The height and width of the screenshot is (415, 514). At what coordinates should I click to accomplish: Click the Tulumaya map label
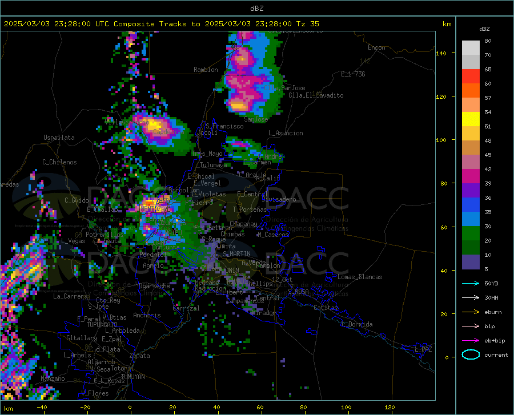tap(213, 165)
